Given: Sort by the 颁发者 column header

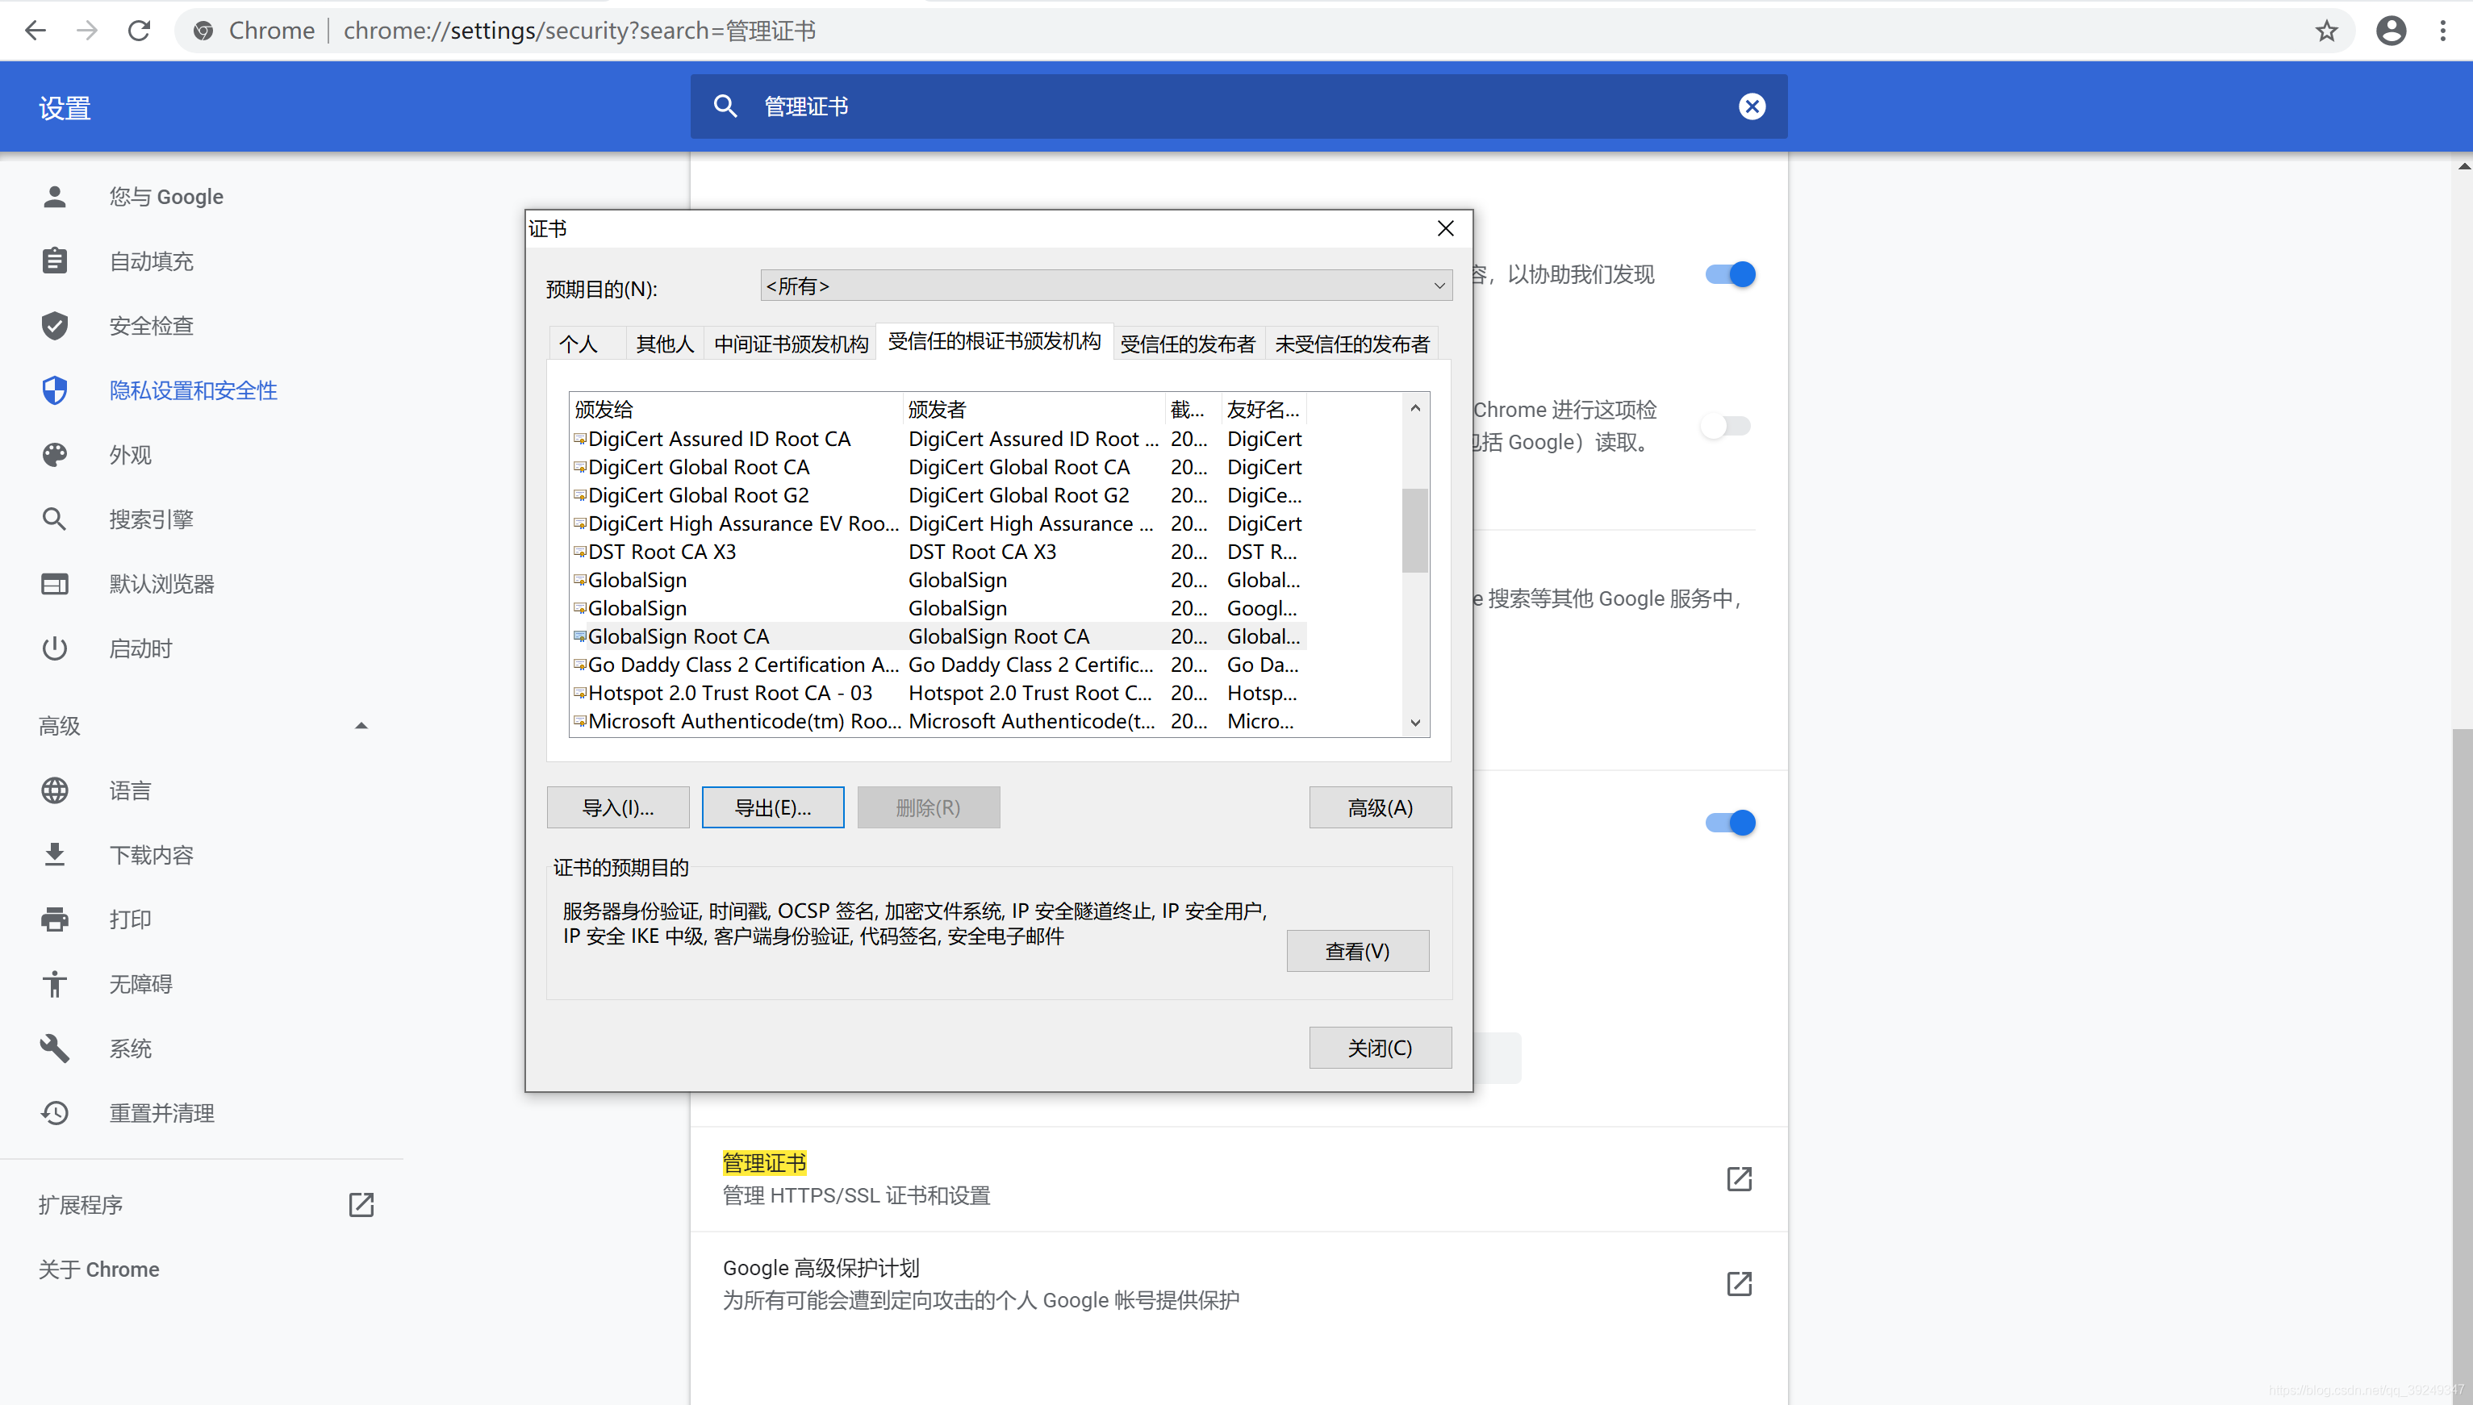Looking at the screenshot, I should click(x=1034, y=409).
